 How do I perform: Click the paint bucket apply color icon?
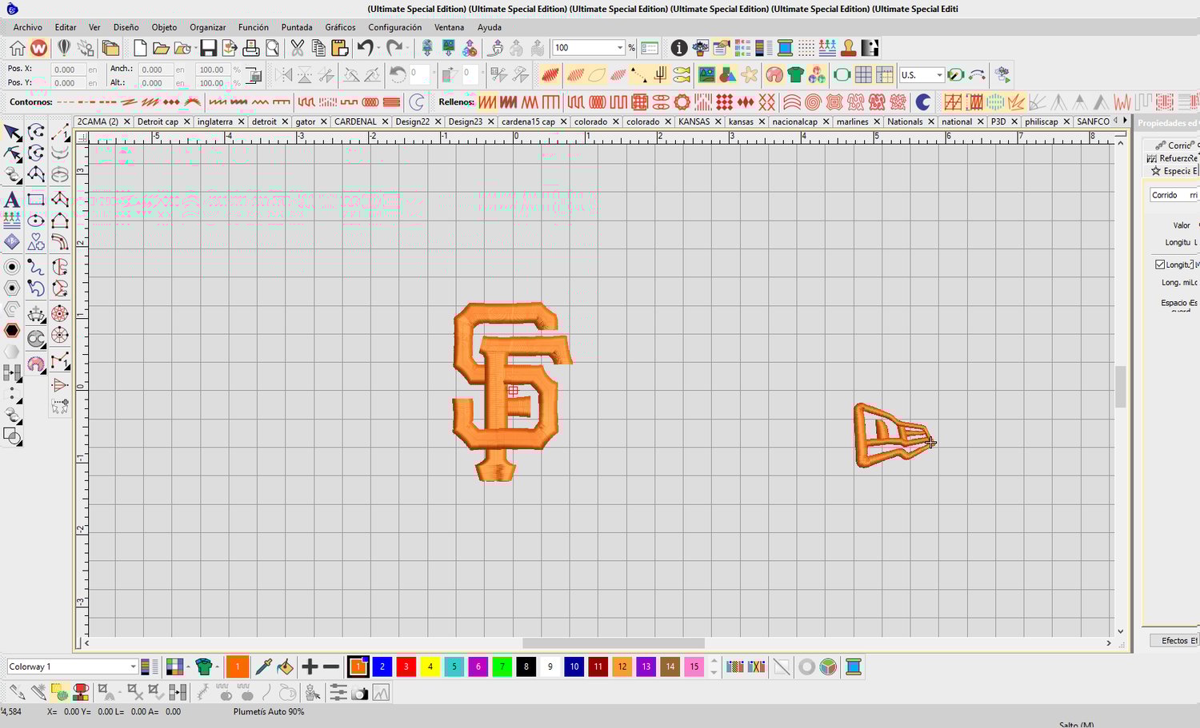[286, 666]
